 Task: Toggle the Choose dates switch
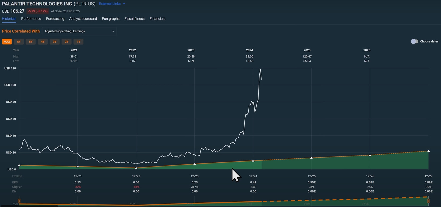pos(414,41)
